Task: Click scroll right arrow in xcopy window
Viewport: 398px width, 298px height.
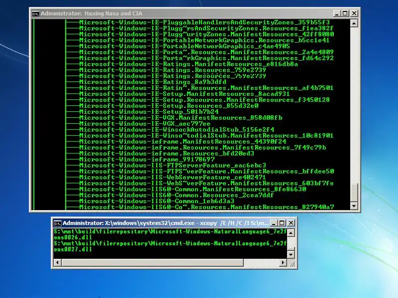Action: pos(283,263)
